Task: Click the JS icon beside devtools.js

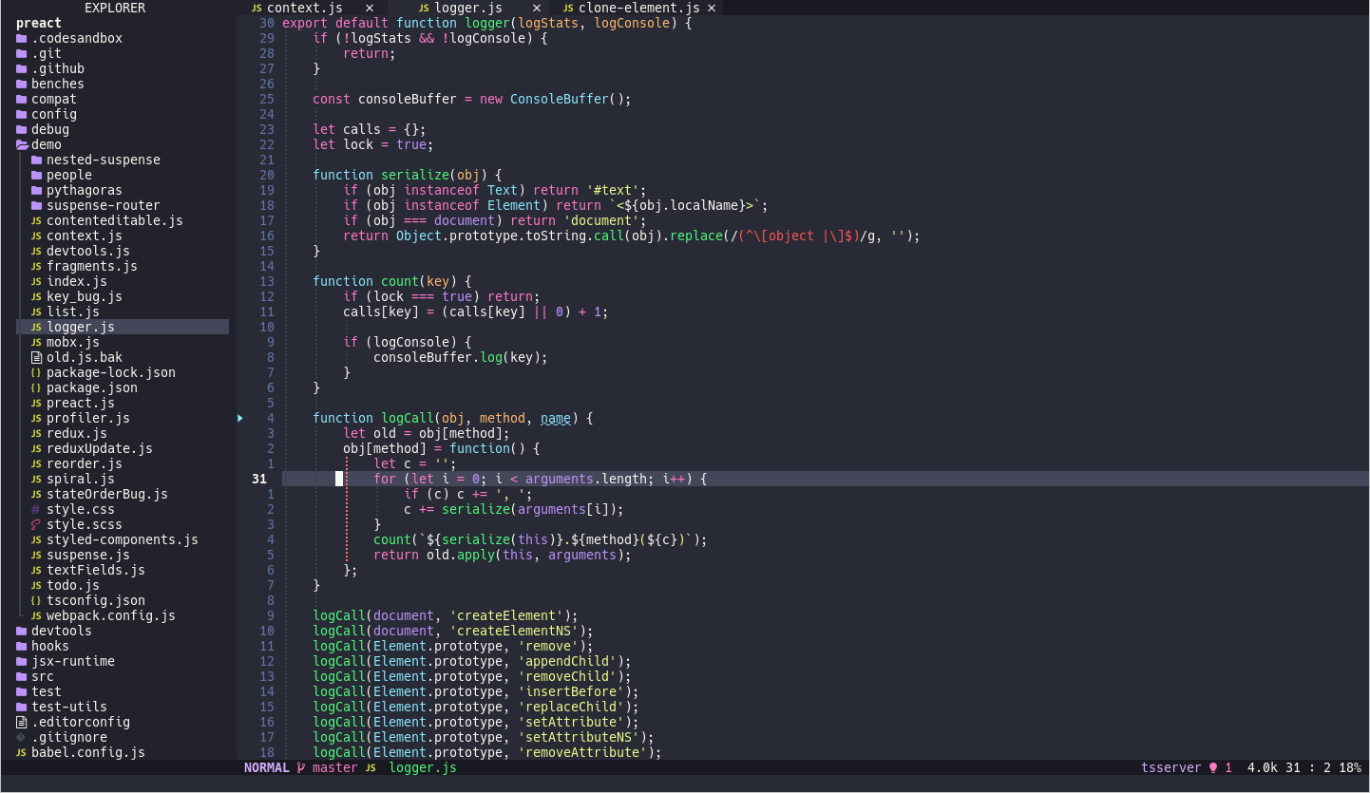Action: [37, 251]
